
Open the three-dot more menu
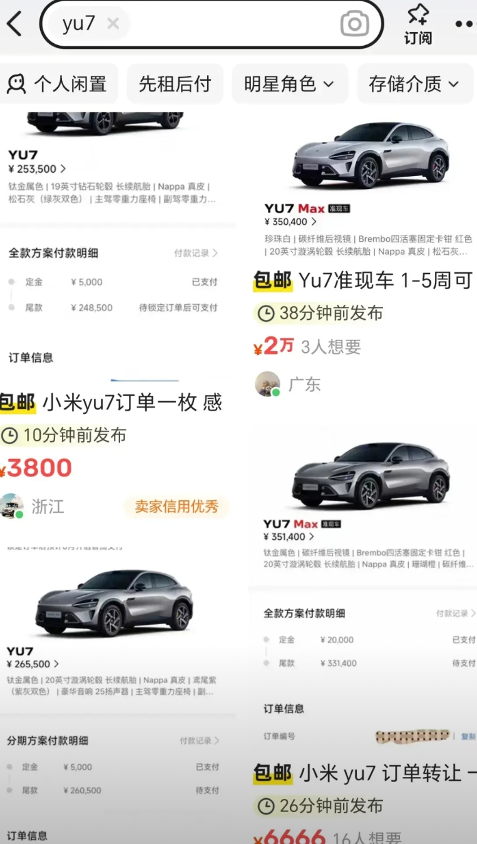pos(466,24)
